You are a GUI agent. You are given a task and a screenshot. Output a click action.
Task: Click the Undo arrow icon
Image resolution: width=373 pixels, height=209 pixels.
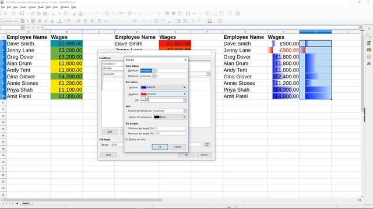[x=89, y=13]
